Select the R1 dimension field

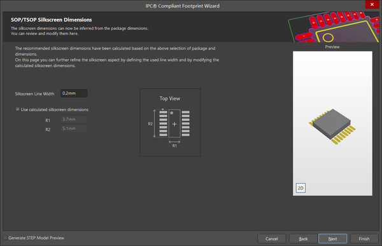tap(74, 120)
